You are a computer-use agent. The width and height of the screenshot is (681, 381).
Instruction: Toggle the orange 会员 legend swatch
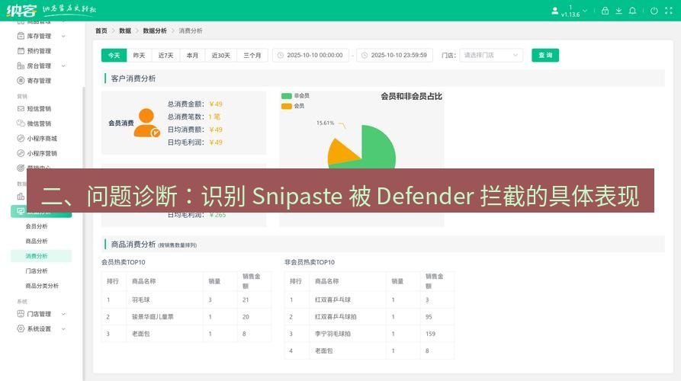tap(286, 106)
